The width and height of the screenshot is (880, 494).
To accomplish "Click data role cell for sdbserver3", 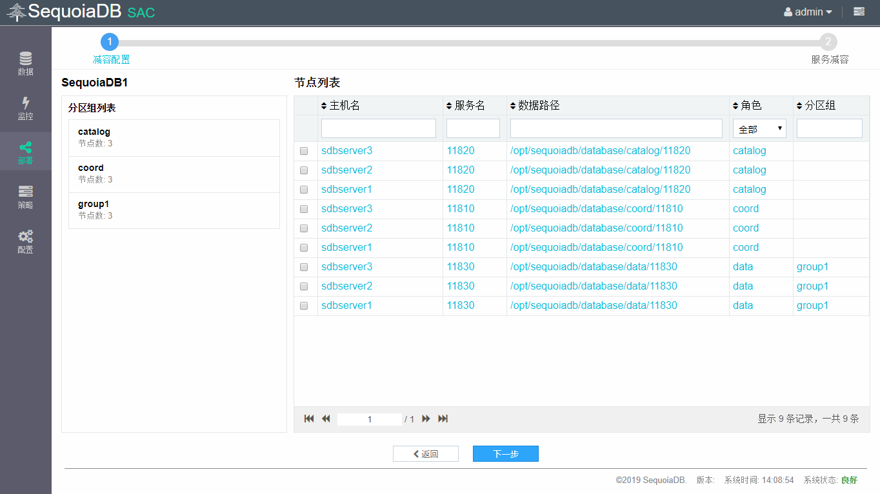I will pyautogui.click(x=743, y=267).
